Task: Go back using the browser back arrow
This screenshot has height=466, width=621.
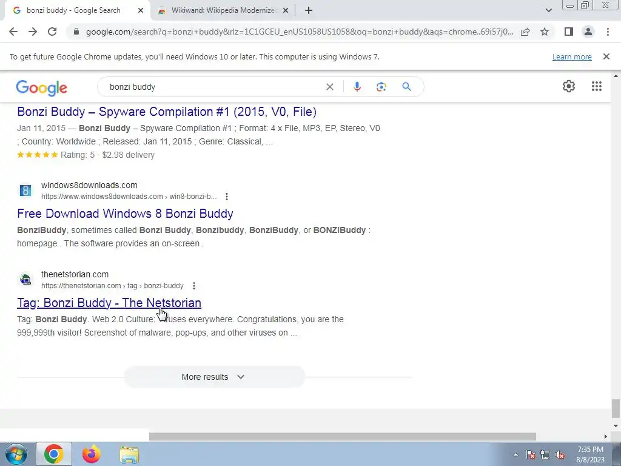Action: point(13,32)
